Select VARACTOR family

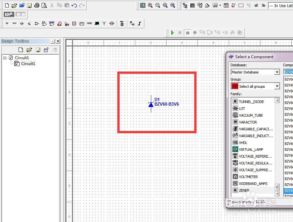[248, 122]
